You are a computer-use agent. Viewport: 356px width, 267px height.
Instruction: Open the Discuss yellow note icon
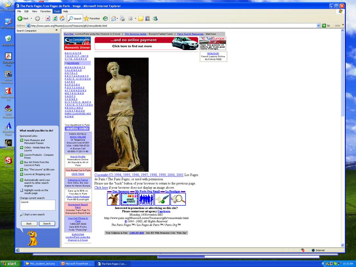pyautogui.click(x=141, y=19)
